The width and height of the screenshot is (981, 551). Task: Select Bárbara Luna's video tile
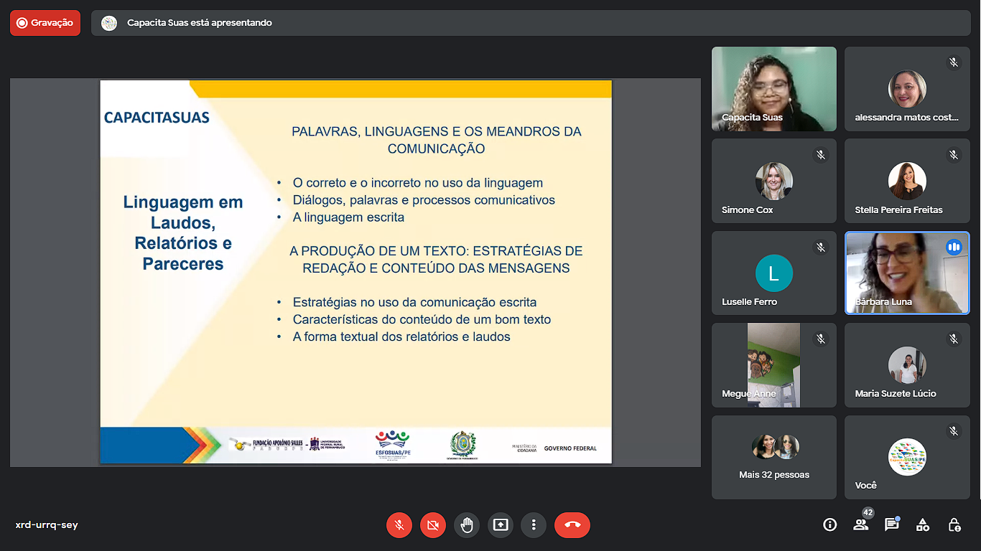click(x=906, y=273)
